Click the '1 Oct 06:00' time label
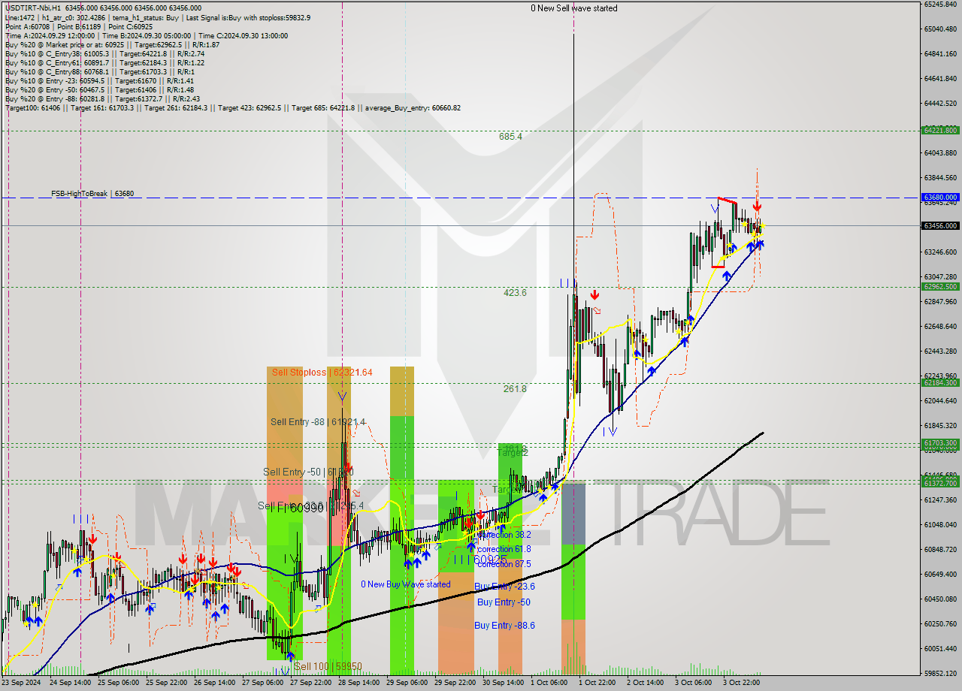962x691 pixels. (549, 683)
